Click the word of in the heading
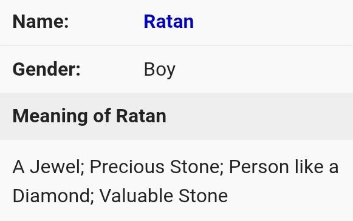This screenshot has height=221, width=353. (102, 116)
